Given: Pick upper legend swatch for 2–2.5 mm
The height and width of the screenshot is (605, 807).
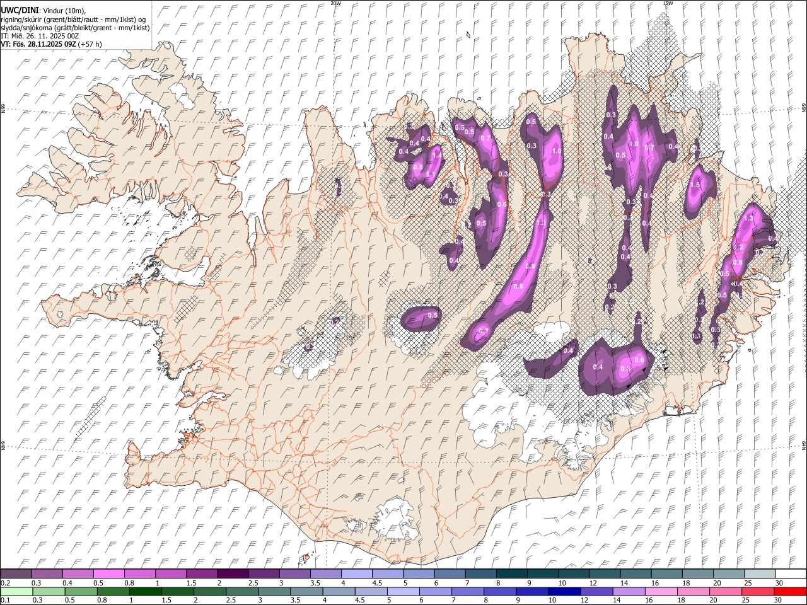Looking at the screenshot, I should tap(233, 574).
